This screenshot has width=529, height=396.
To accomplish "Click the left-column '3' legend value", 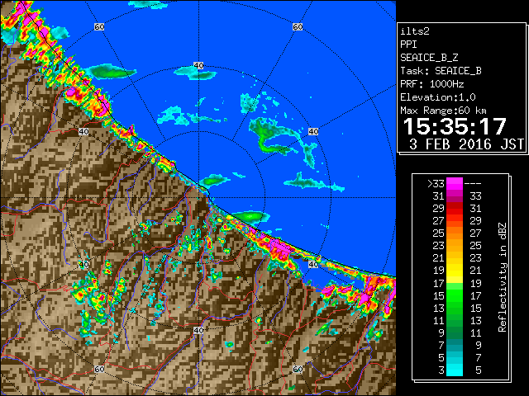I will 441,370.
